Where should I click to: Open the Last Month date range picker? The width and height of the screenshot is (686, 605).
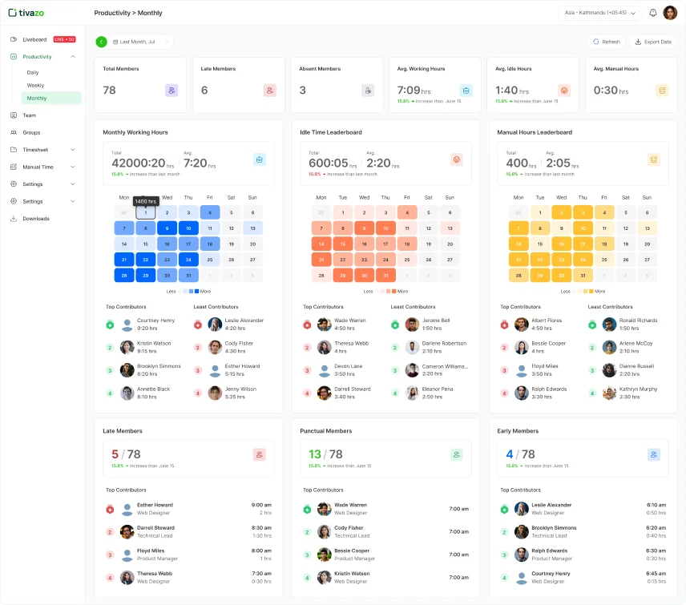[x=142, y=42]
